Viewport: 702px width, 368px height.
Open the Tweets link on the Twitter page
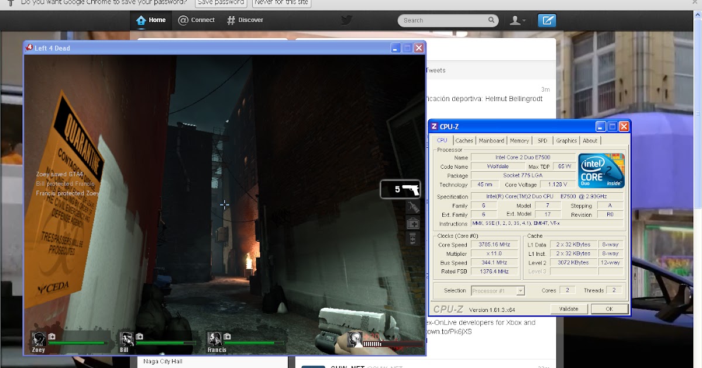tap(435, 70)
